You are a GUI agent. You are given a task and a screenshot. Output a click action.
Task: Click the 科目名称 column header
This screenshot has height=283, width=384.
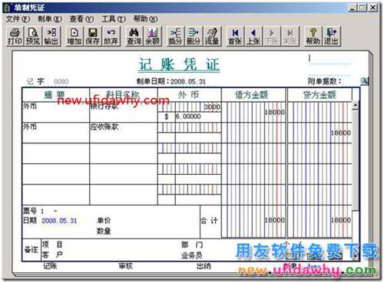coord(124,95)
